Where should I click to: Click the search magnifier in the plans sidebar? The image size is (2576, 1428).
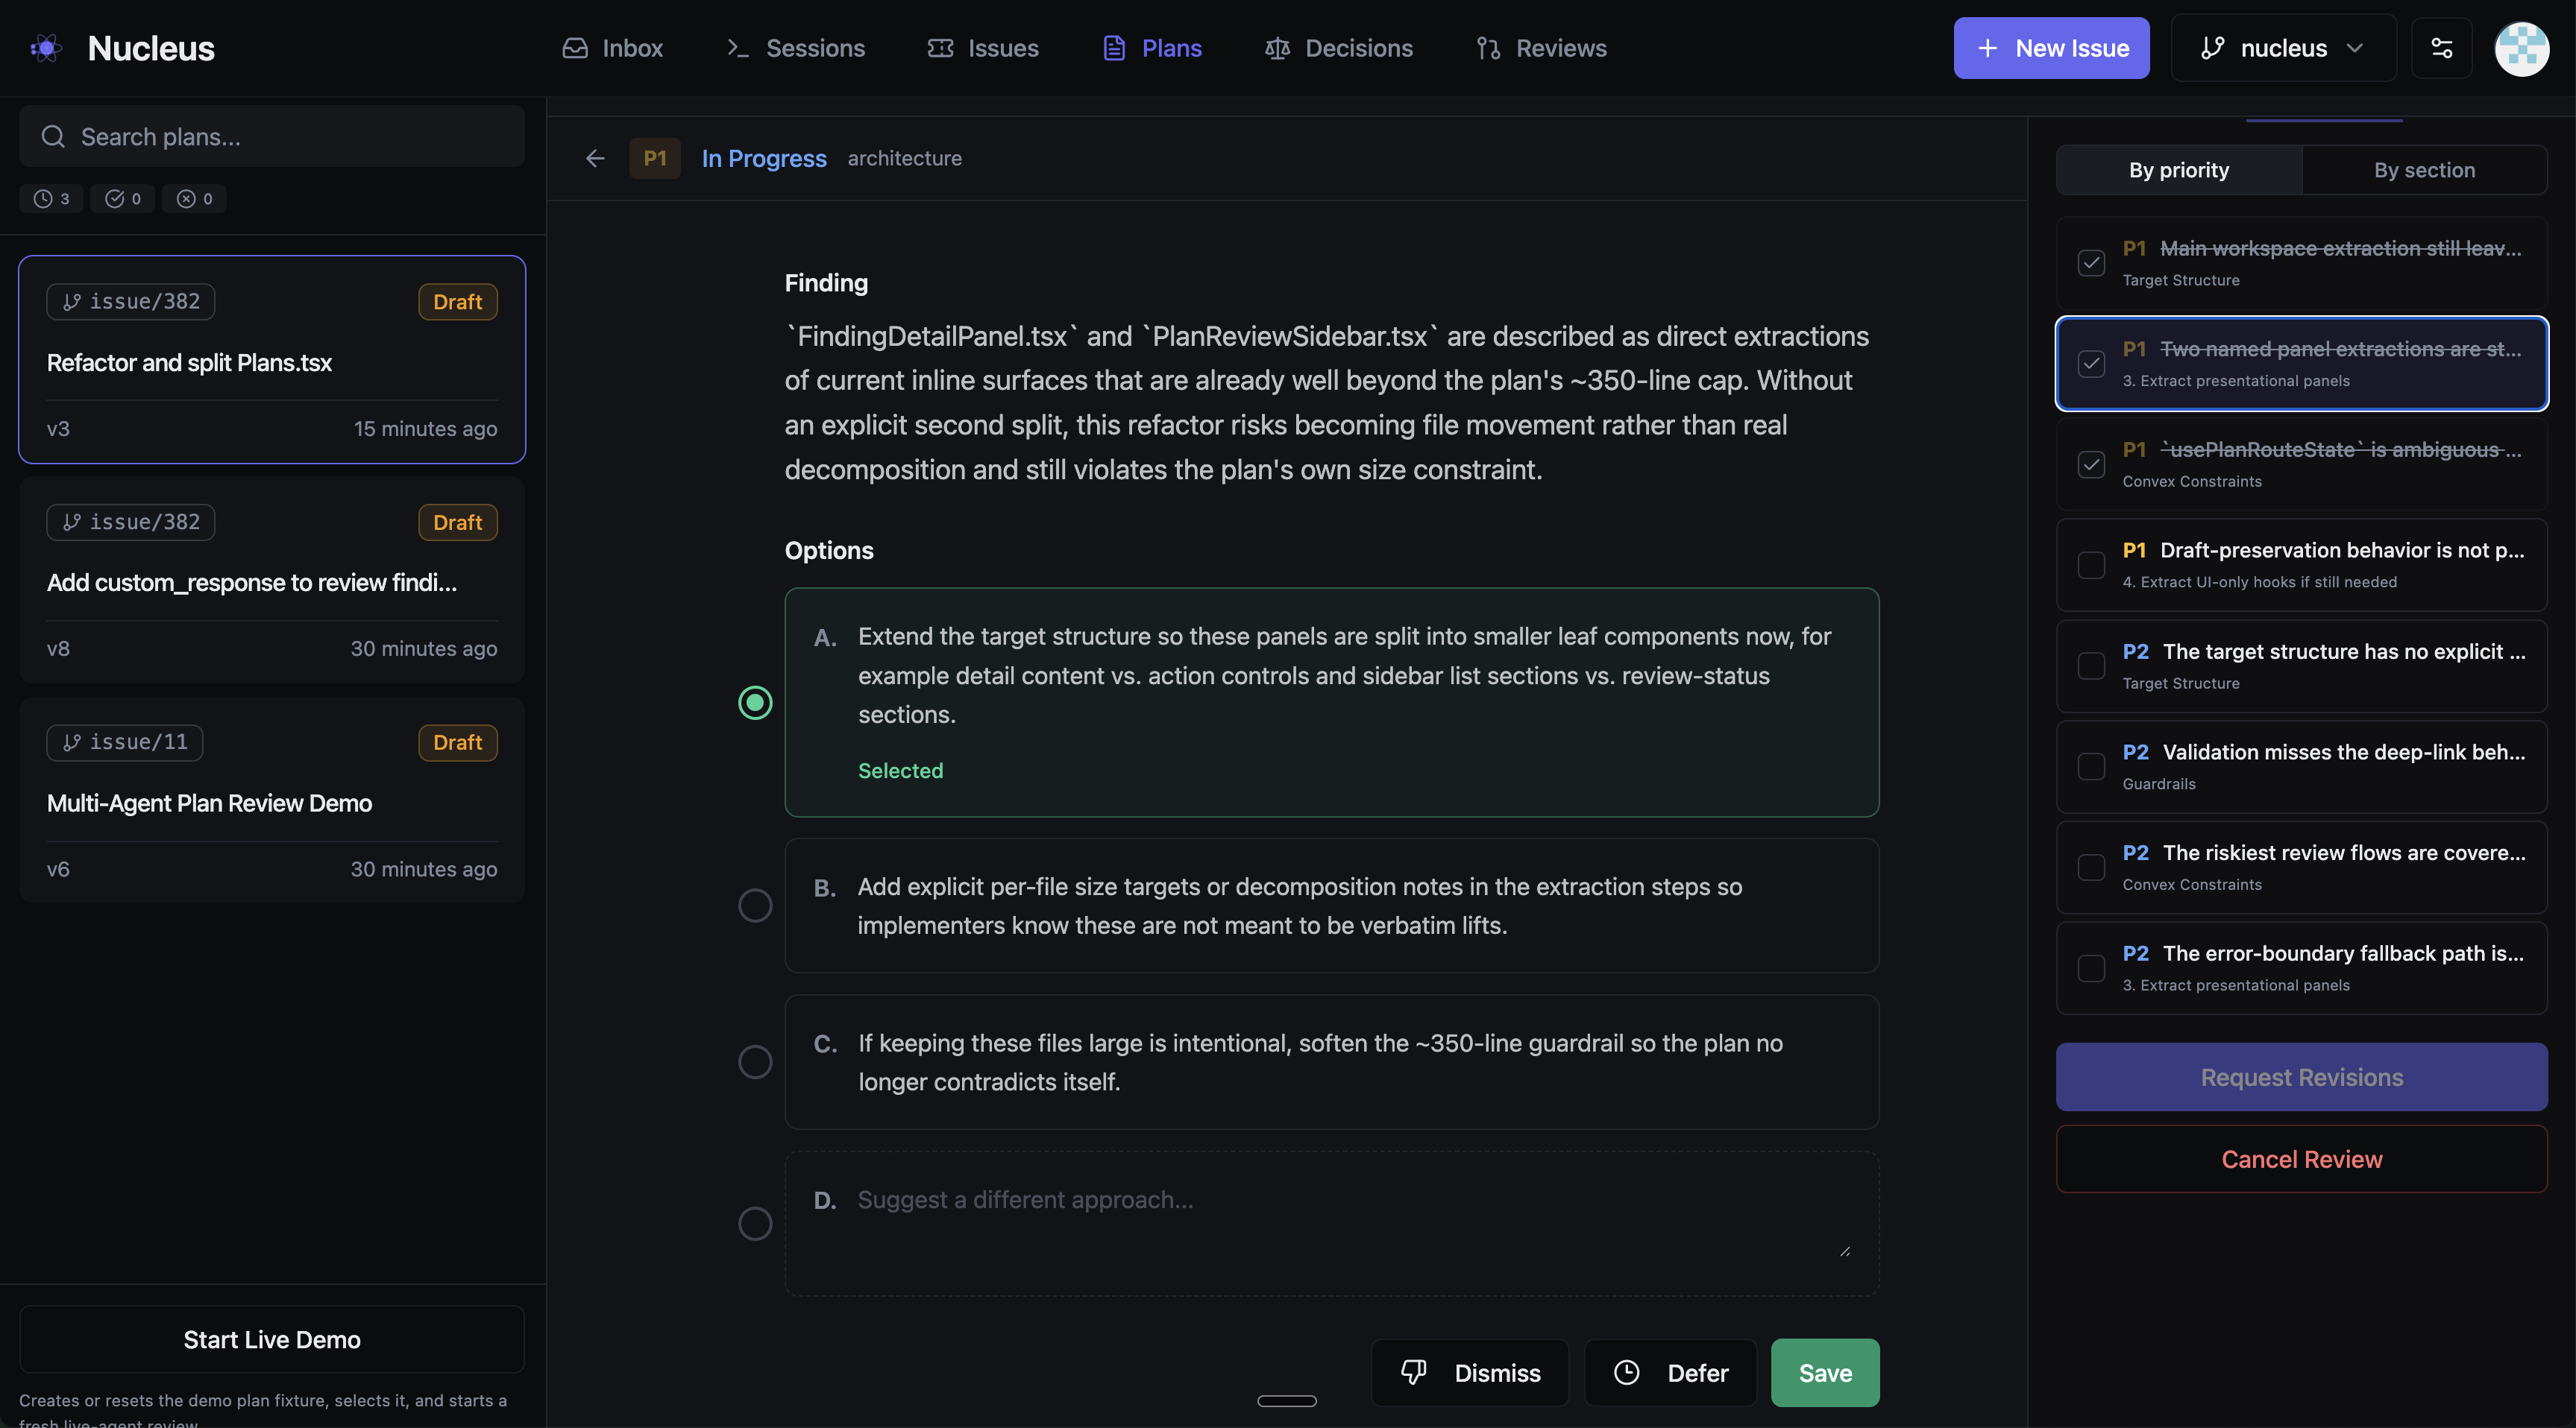coord(53,137)
